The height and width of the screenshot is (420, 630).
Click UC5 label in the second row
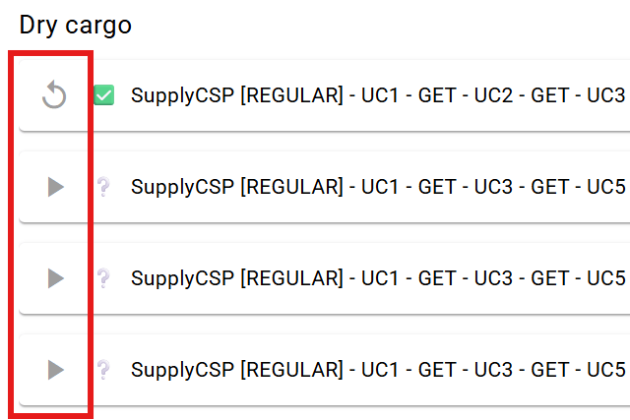coord(606,187)
